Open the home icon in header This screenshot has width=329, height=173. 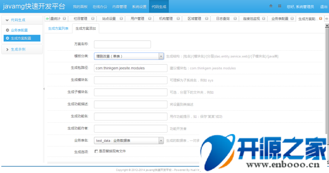271,6
